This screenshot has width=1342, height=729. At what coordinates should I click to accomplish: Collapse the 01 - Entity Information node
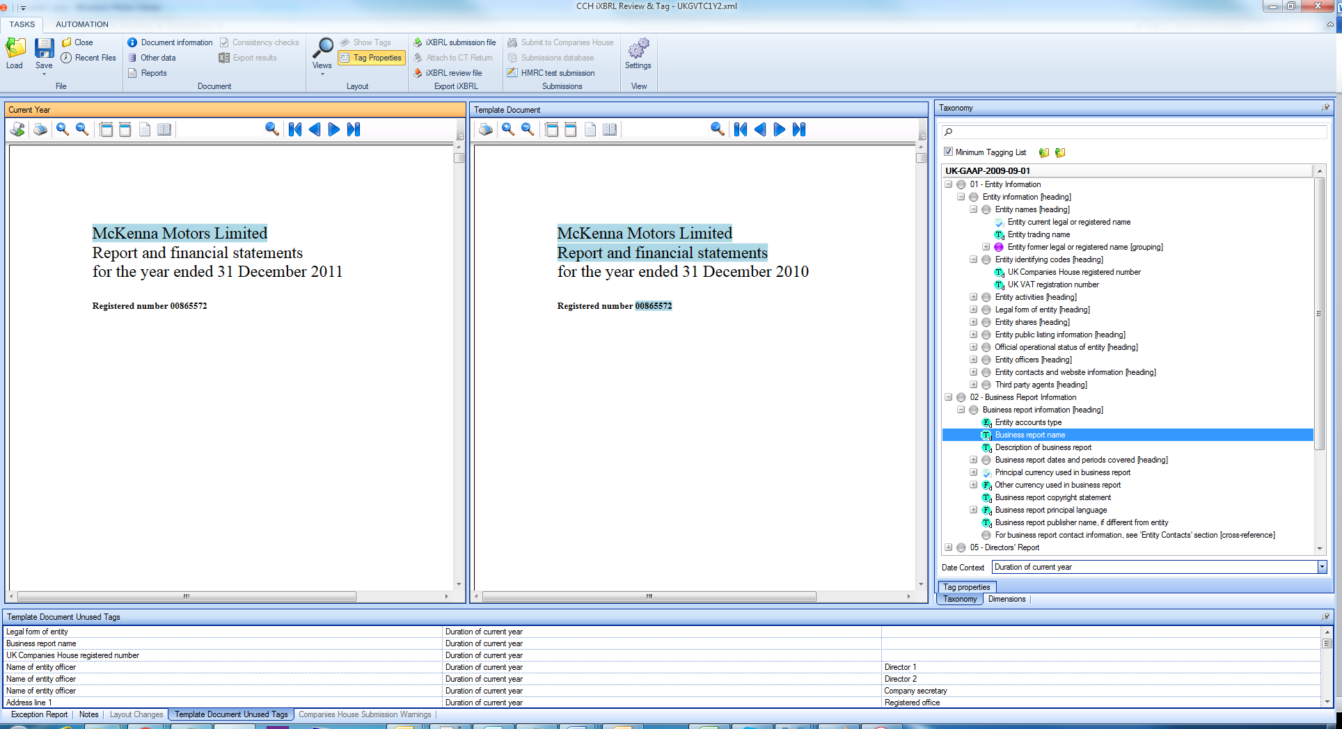point(948,184)
